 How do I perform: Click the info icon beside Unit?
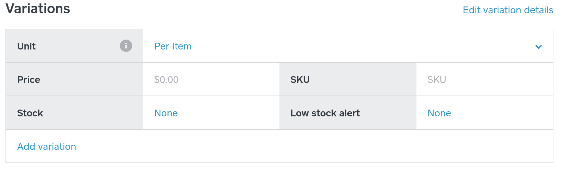point(126,46)
